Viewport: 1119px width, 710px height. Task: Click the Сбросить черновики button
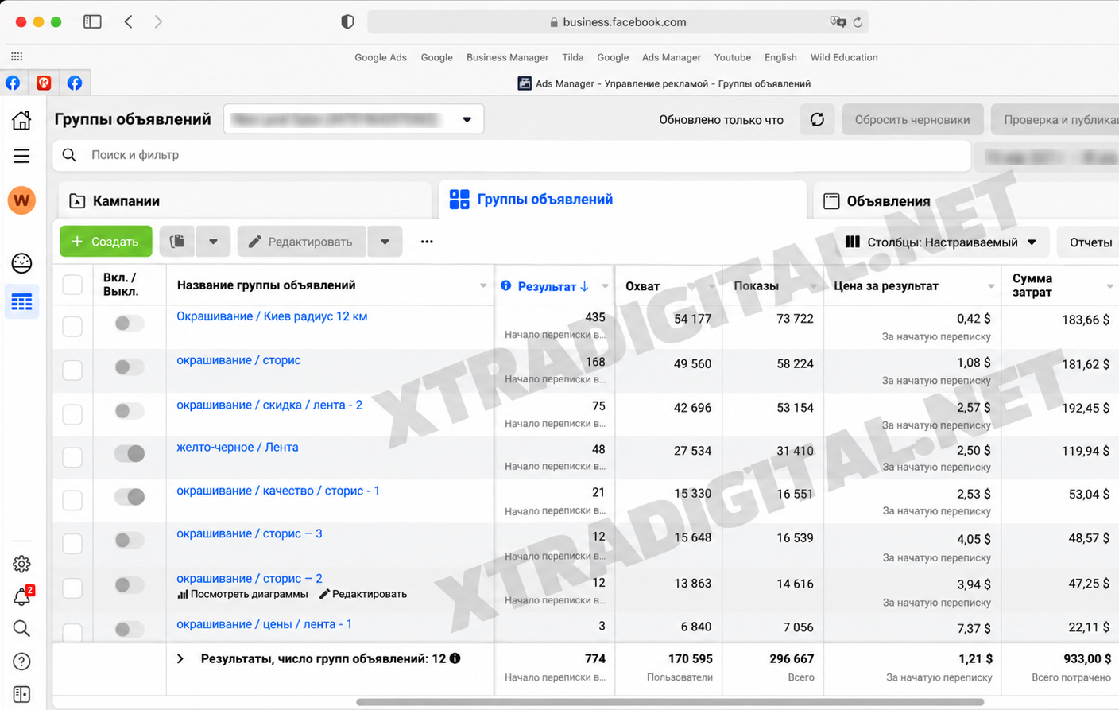point(912,119)
